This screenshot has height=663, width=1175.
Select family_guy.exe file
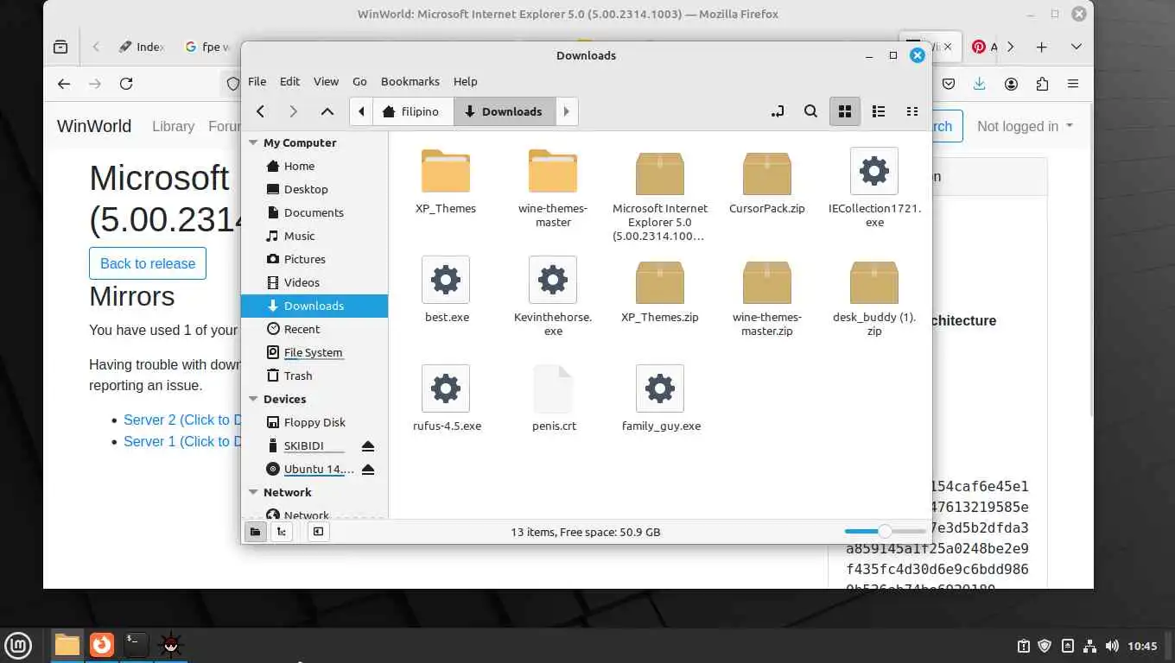(660, 399)
